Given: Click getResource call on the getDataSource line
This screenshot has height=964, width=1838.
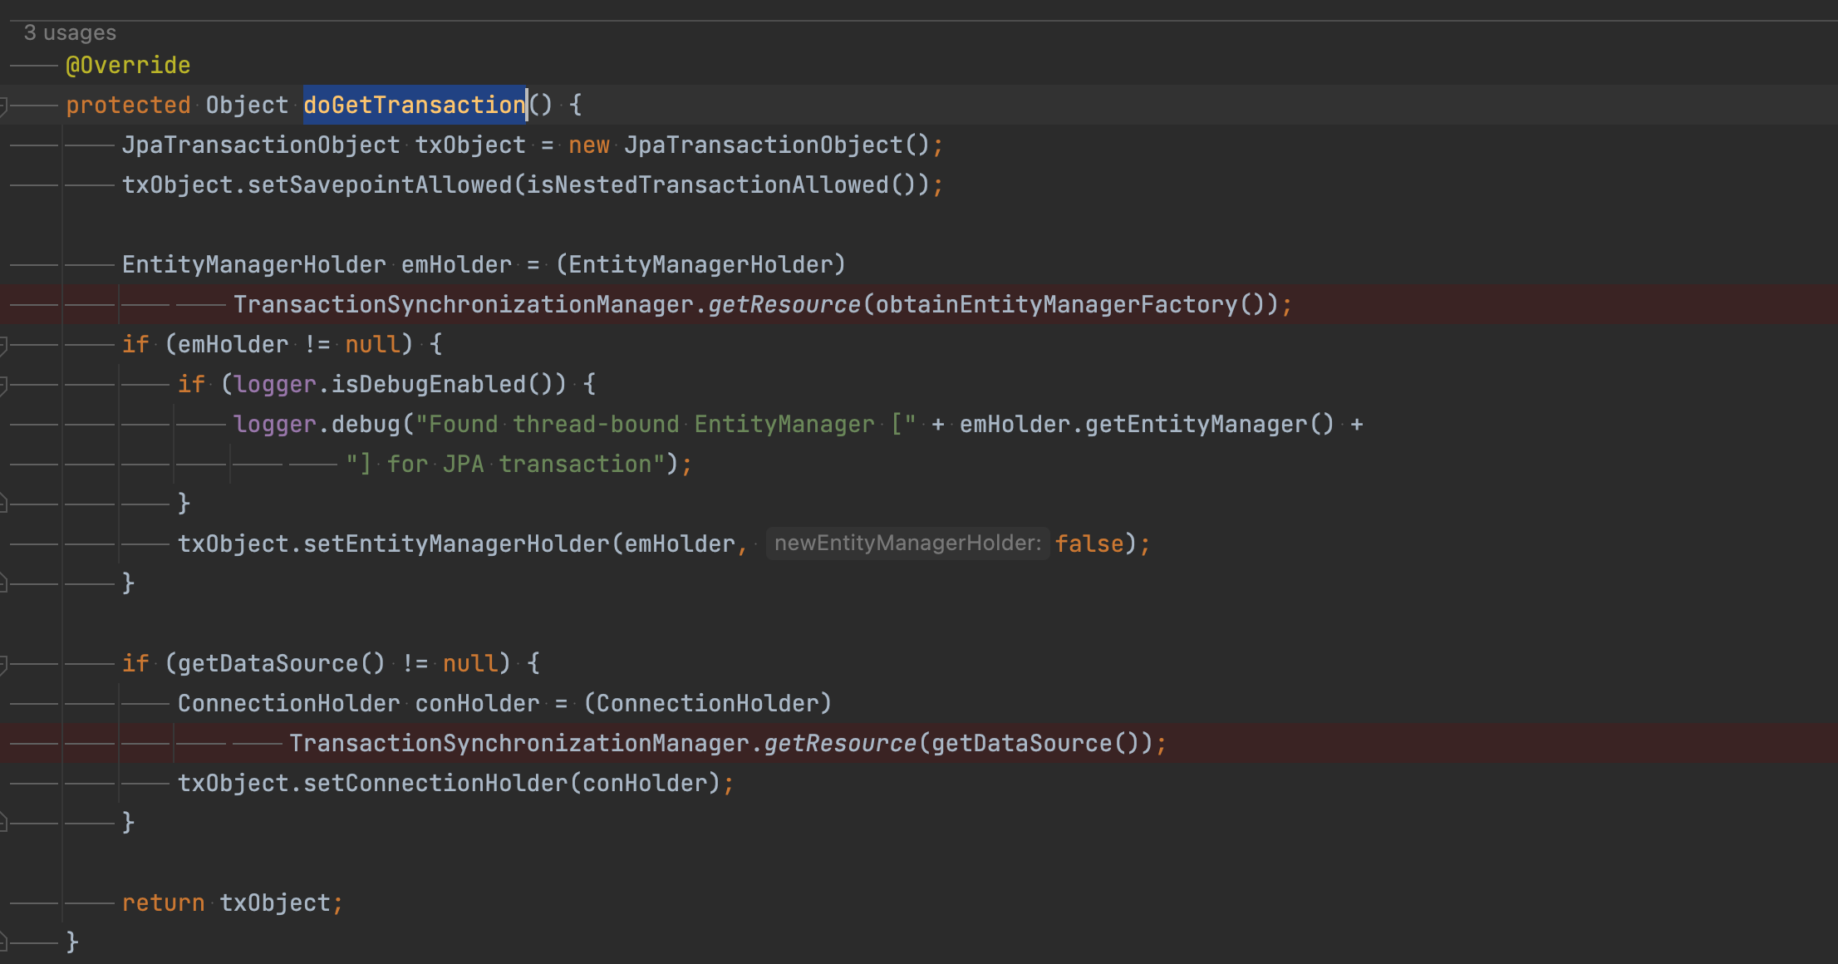Looking at the screenshot, I should (839, 744).
